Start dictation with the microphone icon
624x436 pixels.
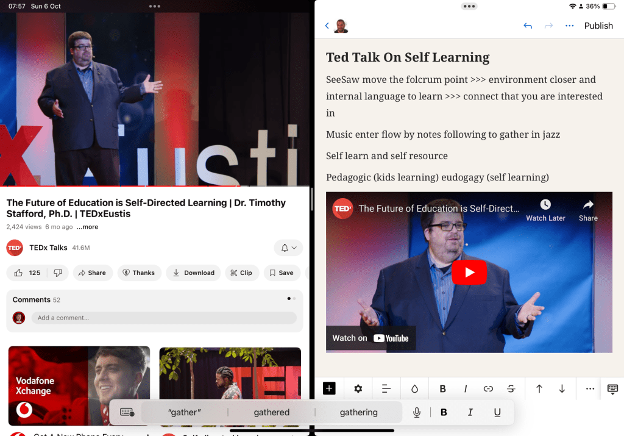coord(417,412)
